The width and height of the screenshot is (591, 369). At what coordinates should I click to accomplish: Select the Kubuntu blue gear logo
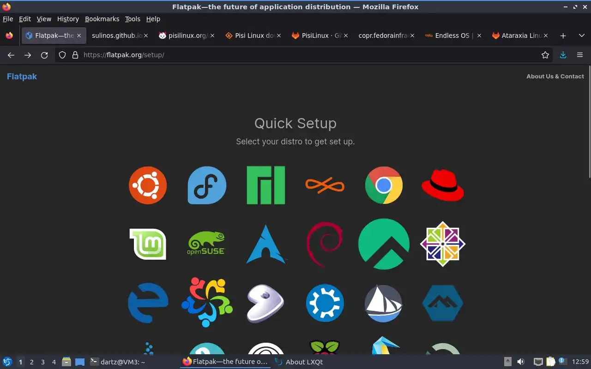pyautogui.click(x=325, y=303)
